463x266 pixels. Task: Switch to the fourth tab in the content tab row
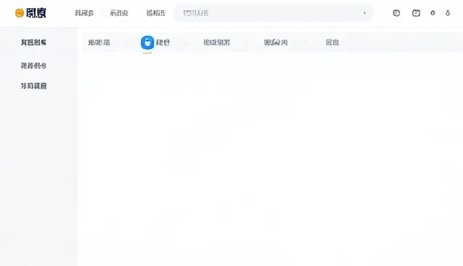(276, 43)
